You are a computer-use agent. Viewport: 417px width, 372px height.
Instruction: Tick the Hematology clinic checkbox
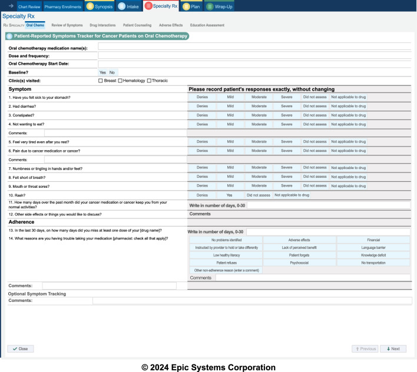point(120,81)
